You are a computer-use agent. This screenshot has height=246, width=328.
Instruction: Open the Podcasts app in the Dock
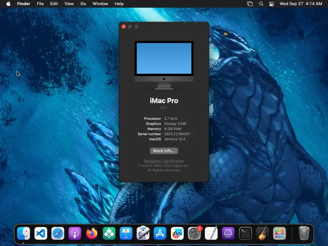[75, 233]
